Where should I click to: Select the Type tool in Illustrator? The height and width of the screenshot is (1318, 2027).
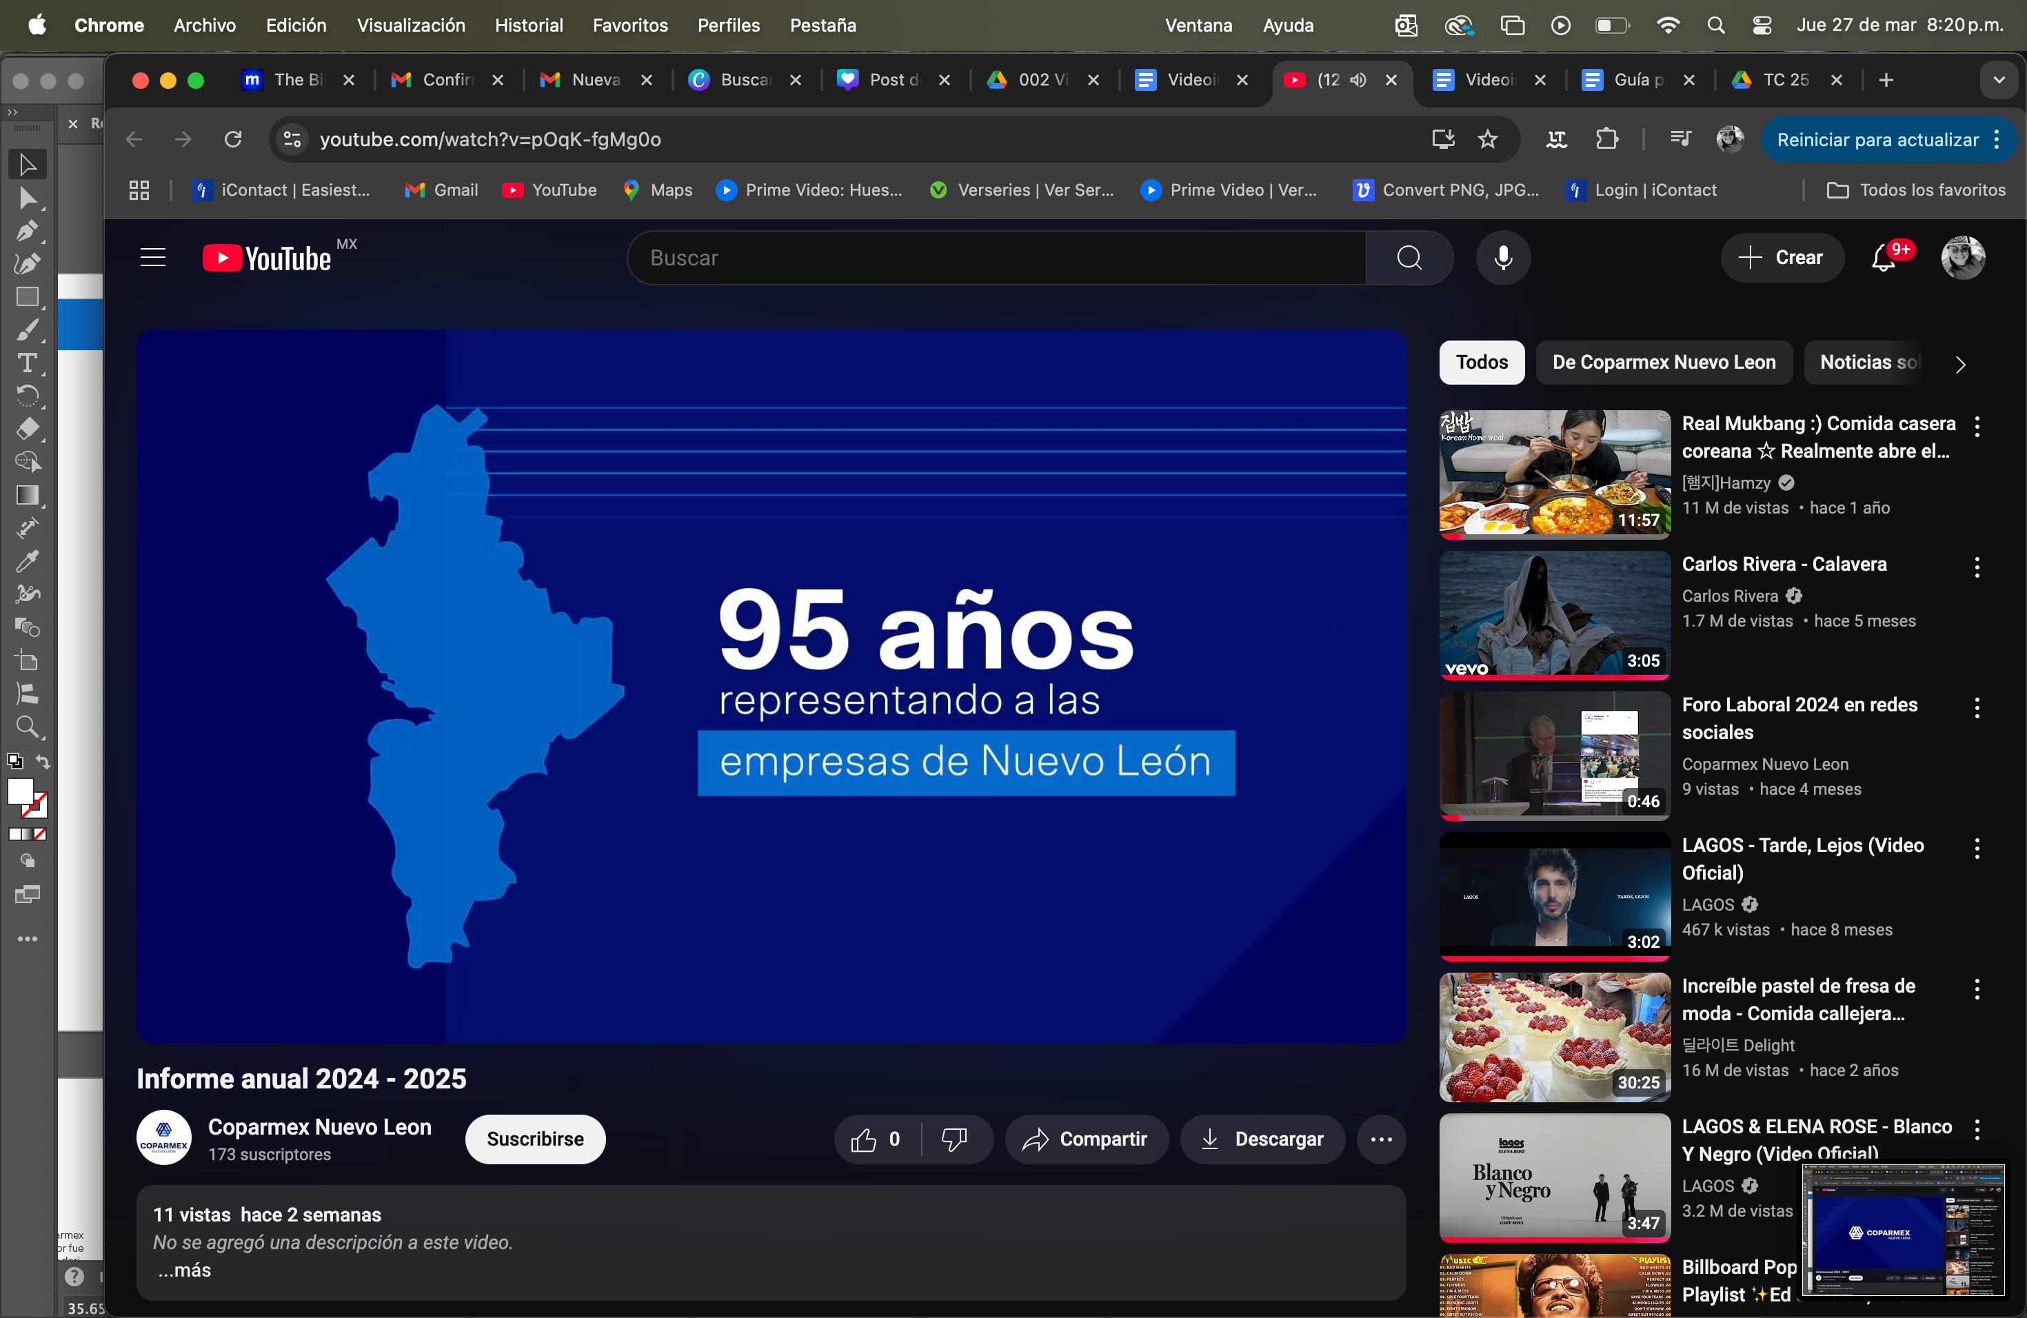28,363
